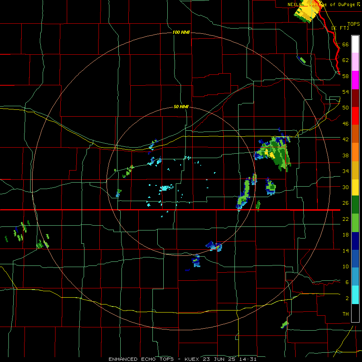This screenshot has width=362, height=362.
Task: Click the TH threshold legend label
Action: pyautogui.click(x=346, y=314)
